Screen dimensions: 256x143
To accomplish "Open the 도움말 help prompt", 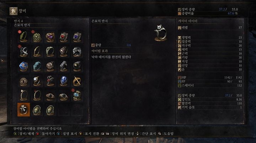I will pos(166,134).
